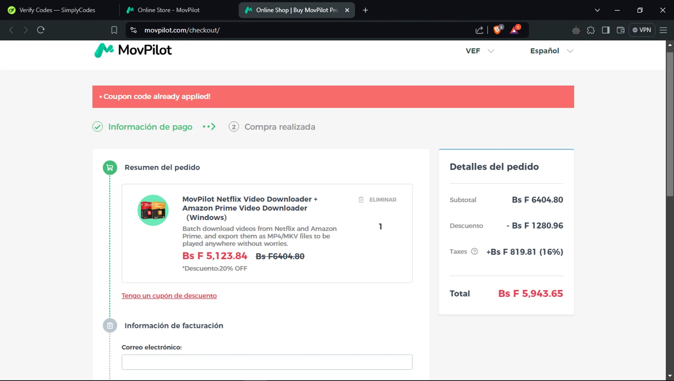674x381 pixels.
Task: Click Tengo un cupón de descuento link
Action: tap(169, 296)
